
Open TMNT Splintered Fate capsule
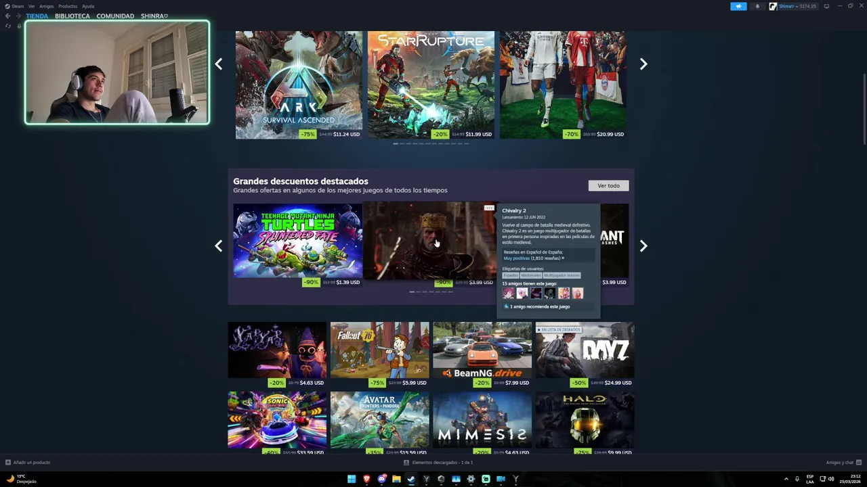[x=297, y=240]
